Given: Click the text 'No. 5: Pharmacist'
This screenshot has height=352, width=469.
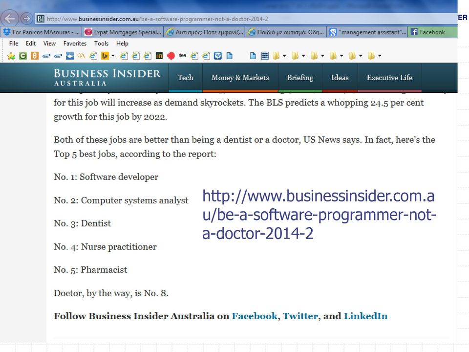Looking at the screenshot, I should [90, 270].
